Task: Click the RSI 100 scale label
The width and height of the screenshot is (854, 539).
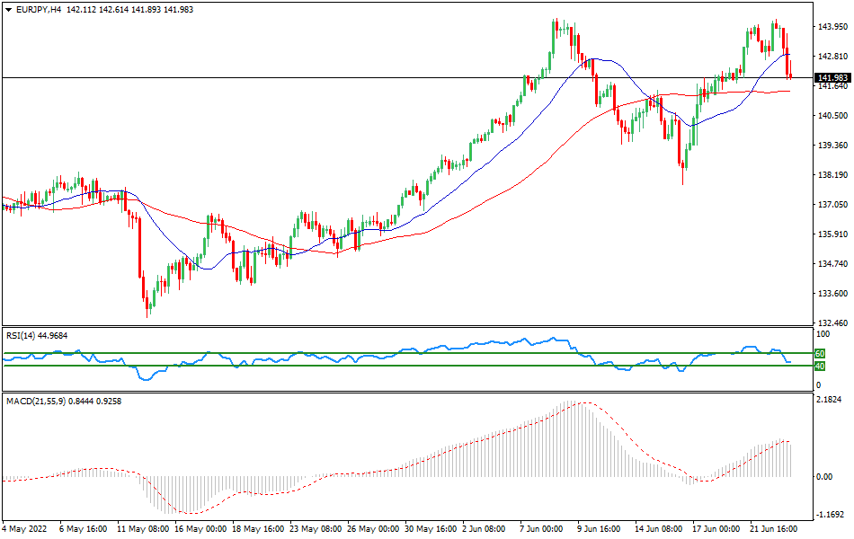Action: tap(821, 334)
